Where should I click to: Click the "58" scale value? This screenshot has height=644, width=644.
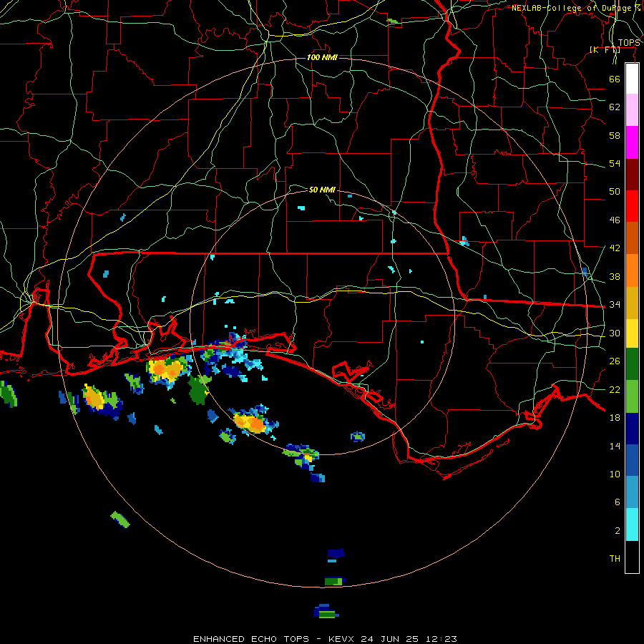(x=615, y=135)
